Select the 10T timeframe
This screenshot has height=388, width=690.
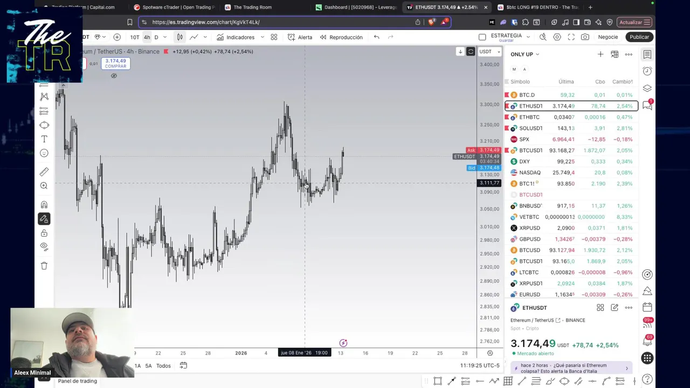pyautogui.click(x=135, y=37)
